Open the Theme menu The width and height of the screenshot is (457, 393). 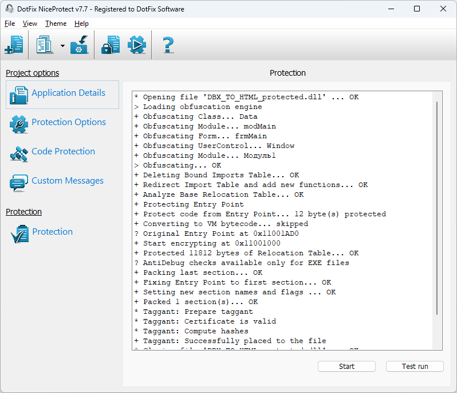56,24
